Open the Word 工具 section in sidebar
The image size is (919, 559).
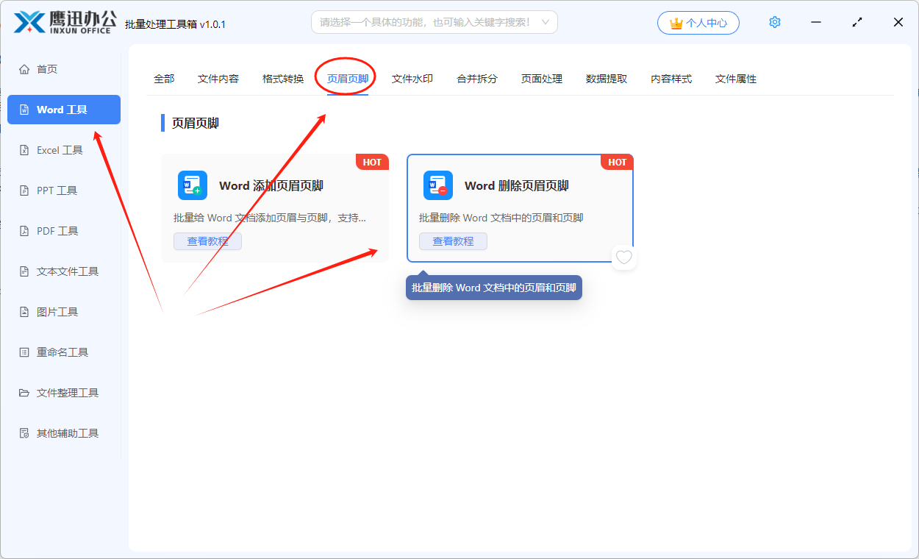[x=63, y=109]
